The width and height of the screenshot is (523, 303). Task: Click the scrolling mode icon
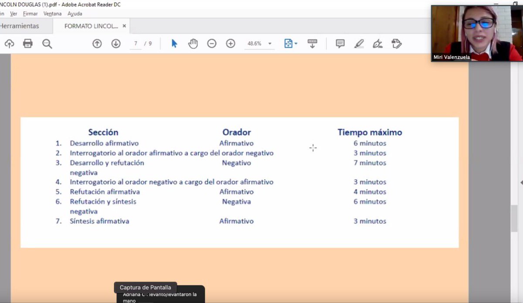pos(312,44)
